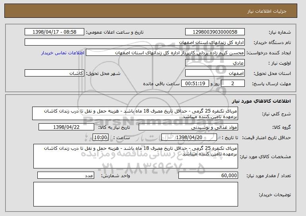This screenshot has width=306, height=216.
Task: Click the واحد شمارش label
Action: click(x=116, y=176)
